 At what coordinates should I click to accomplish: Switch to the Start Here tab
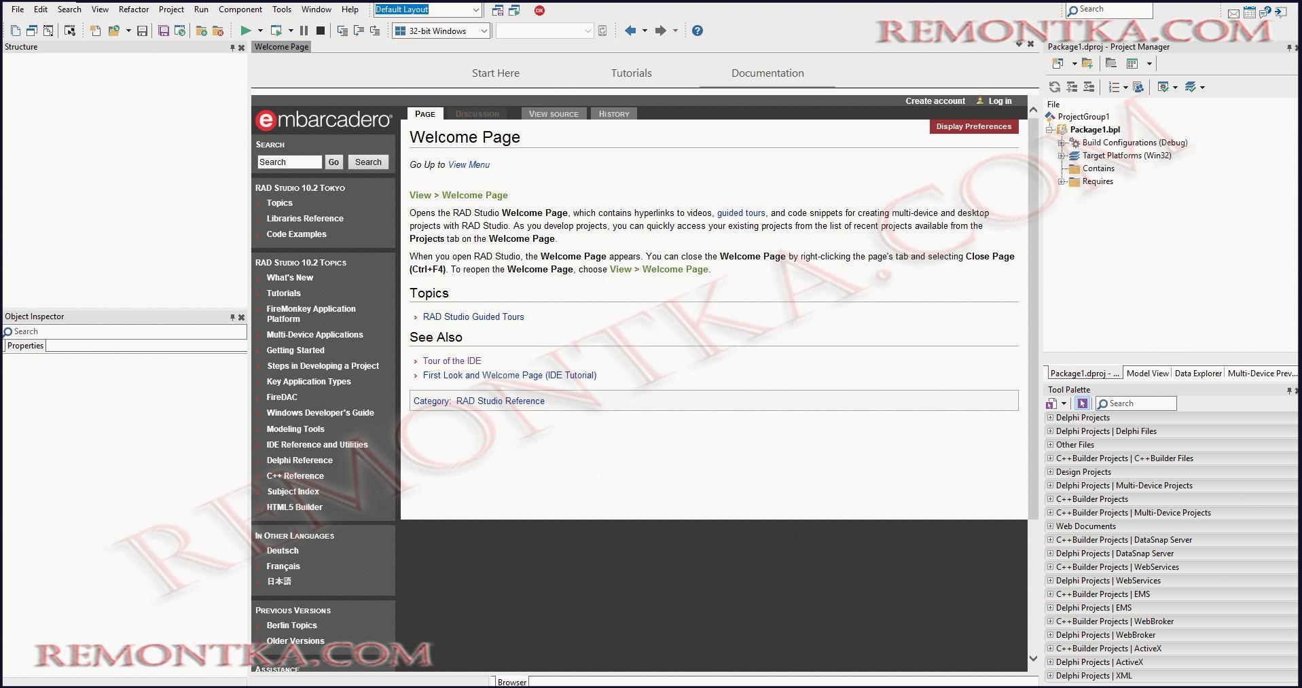[x=496, y=73]
